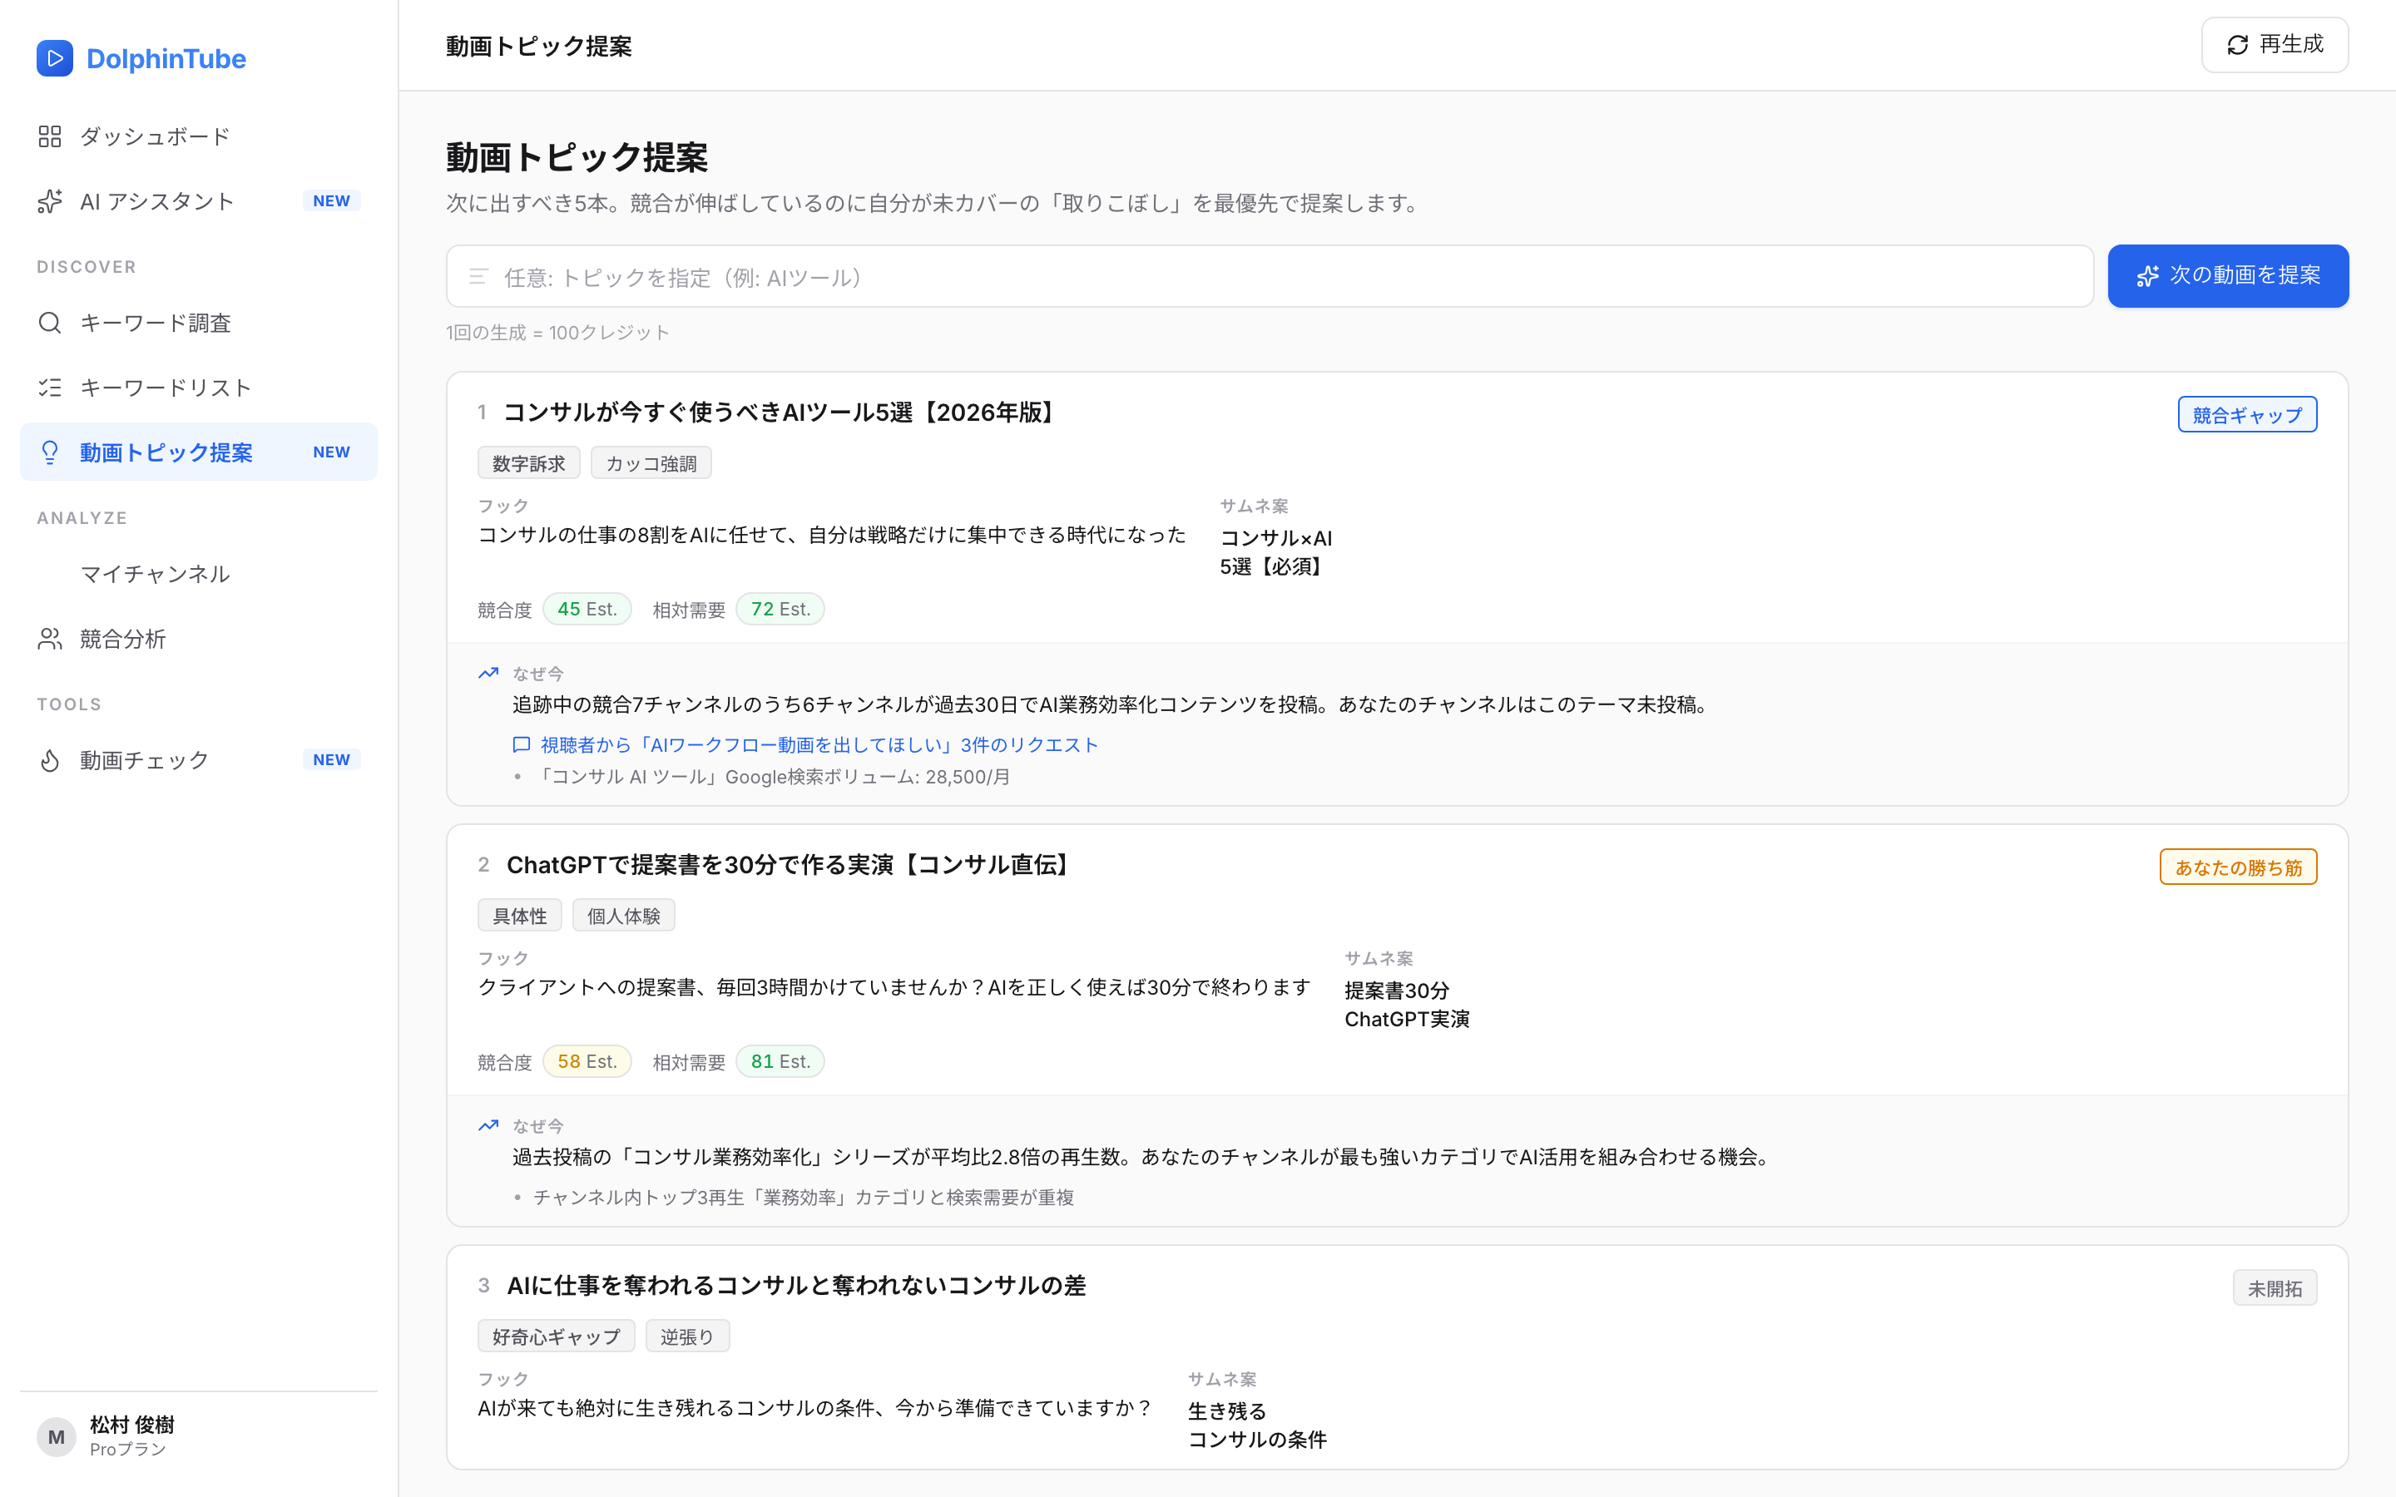Open 動画チェック tool
Screen dimensions: 2396x1497
coord(199,760)
